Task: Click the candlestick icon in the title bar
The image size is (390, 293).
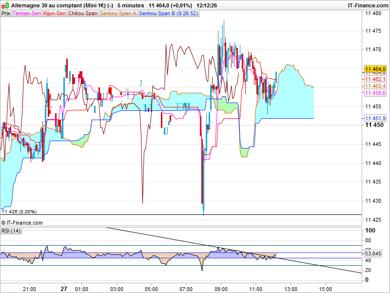Action: 5,5
